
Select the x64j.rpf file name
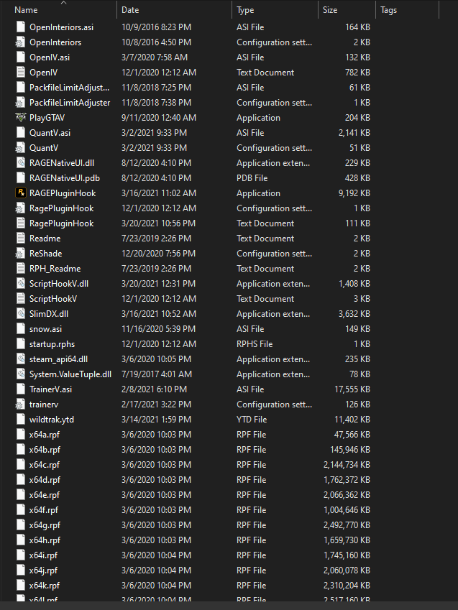[43, 570]
